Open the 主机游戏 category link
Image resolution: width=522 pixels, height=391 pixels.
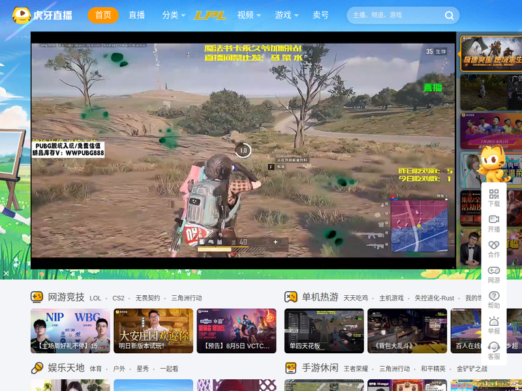pyautogui.click(x=391, y=298)
